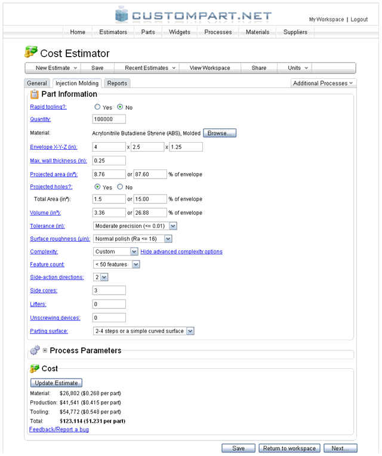Click the Projected area 8.76 field
This screenshot has height=456, width=382.
[109, 174]
